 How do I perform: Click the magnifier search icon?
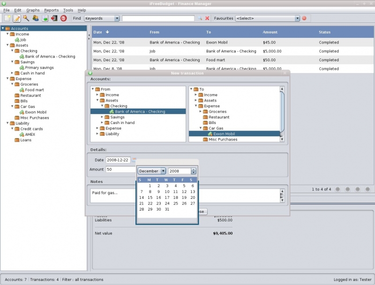[199, 18]
